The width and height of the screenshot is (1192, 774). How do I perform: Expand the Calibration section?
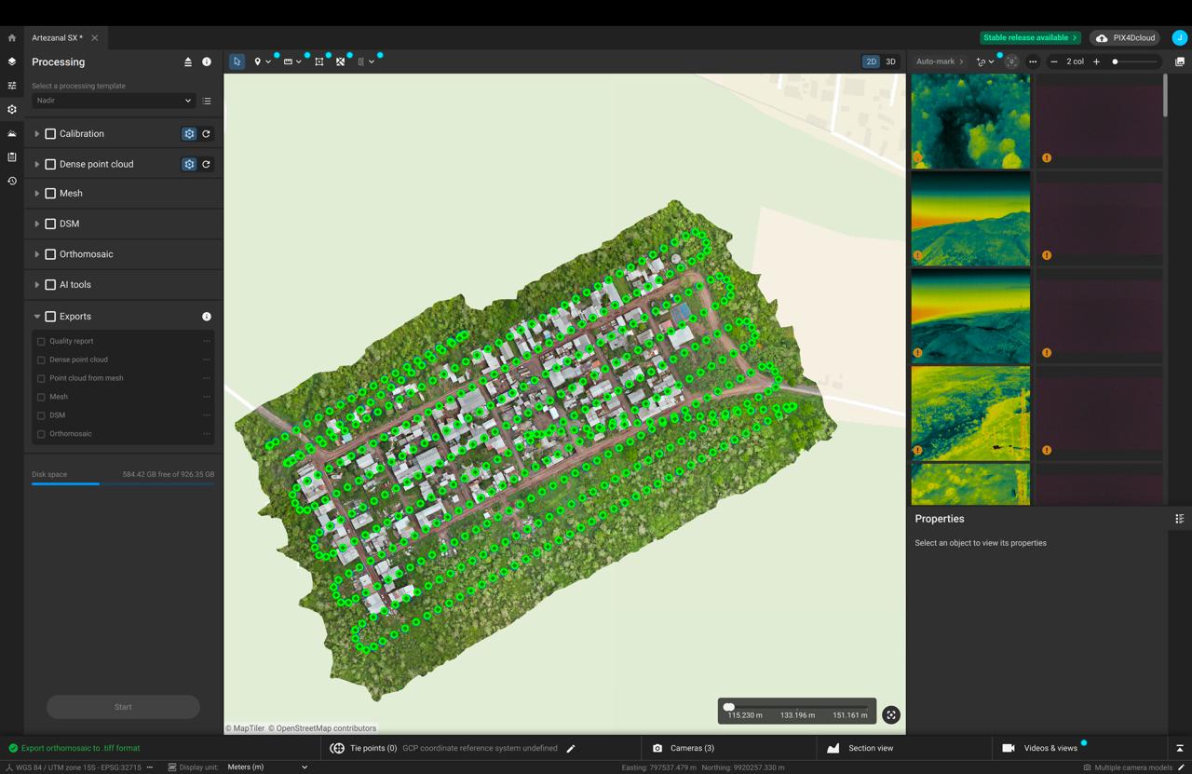click(x=36, y=134)
